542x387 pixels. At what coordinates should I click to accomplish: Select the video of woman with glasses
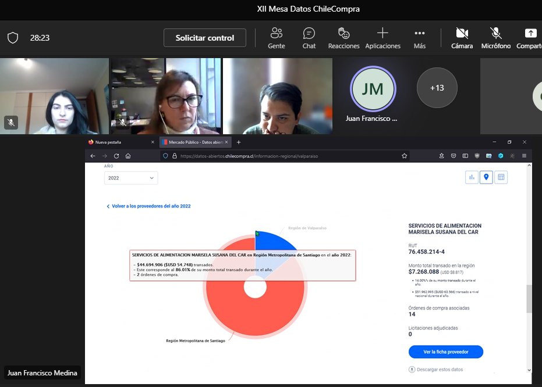tap(165, 96)
